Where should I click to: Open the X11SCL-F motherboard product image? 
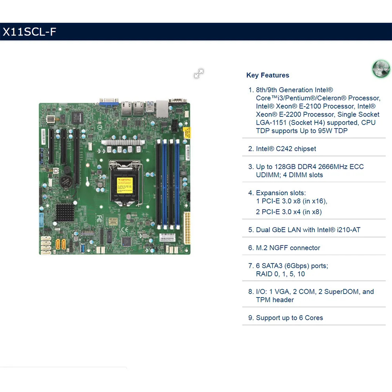(x=115, y=176)
